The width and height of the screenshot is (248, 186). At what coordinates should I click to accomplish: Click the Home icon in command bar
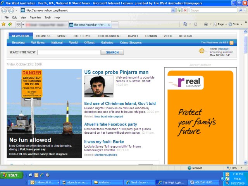click(x=185, y=24)
